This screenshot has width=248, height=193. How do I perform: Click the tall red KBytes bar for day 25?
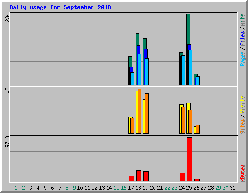point(189,159)
